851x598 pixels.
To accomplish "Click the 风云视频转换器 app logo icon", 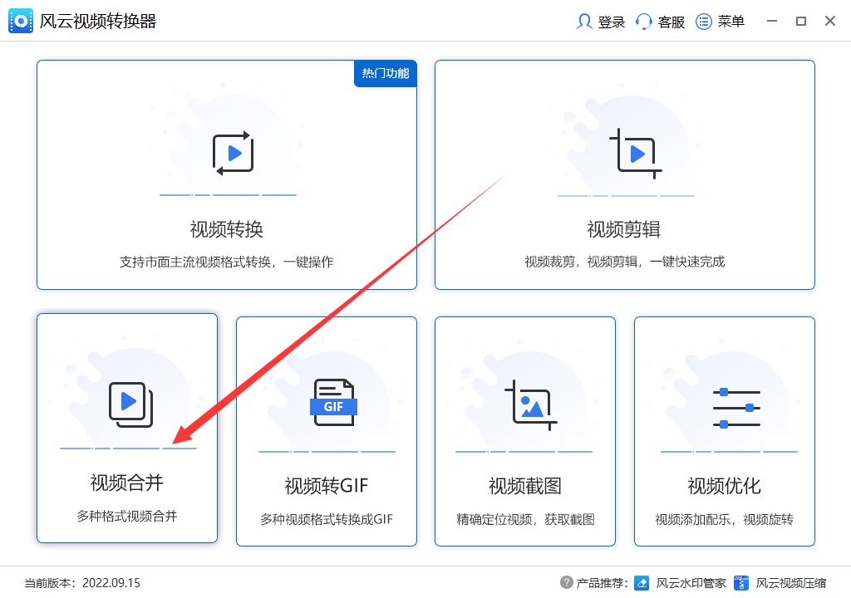I will pos(21,21).
